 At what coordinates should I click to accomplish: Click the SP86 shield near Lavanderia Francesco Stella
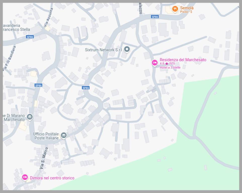[30, 37]
